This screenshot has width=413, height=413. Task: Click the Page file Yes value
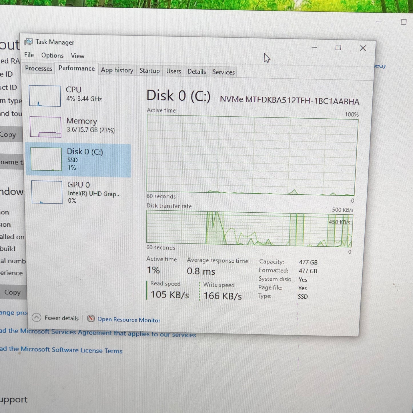click(302, 288)
